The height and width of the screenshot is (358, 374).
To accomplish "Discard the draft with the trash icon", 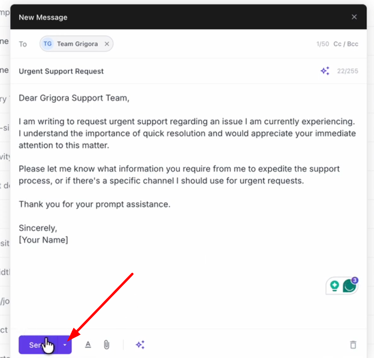I will click(353, 345).
